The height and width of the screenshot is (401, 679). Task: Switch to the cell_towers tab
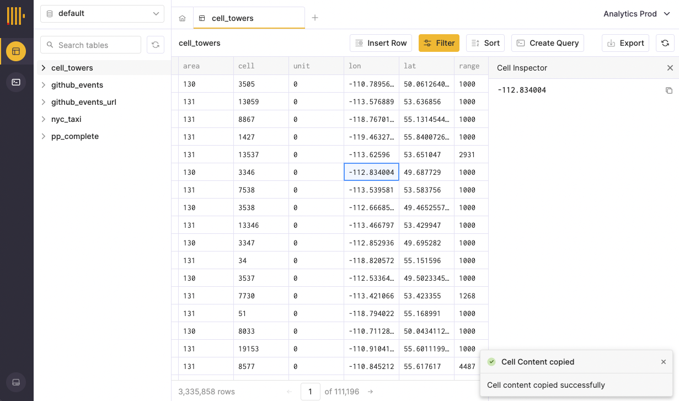coord(232,18)
